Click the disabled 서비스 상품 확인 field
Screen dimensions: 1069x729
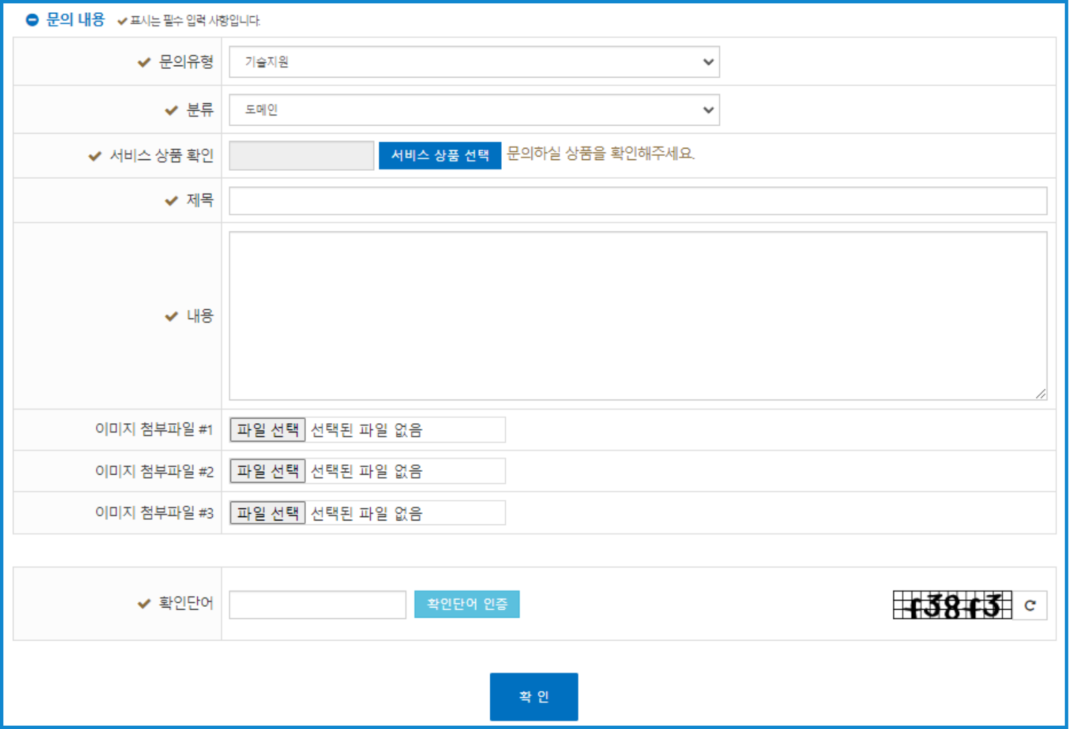301,156
